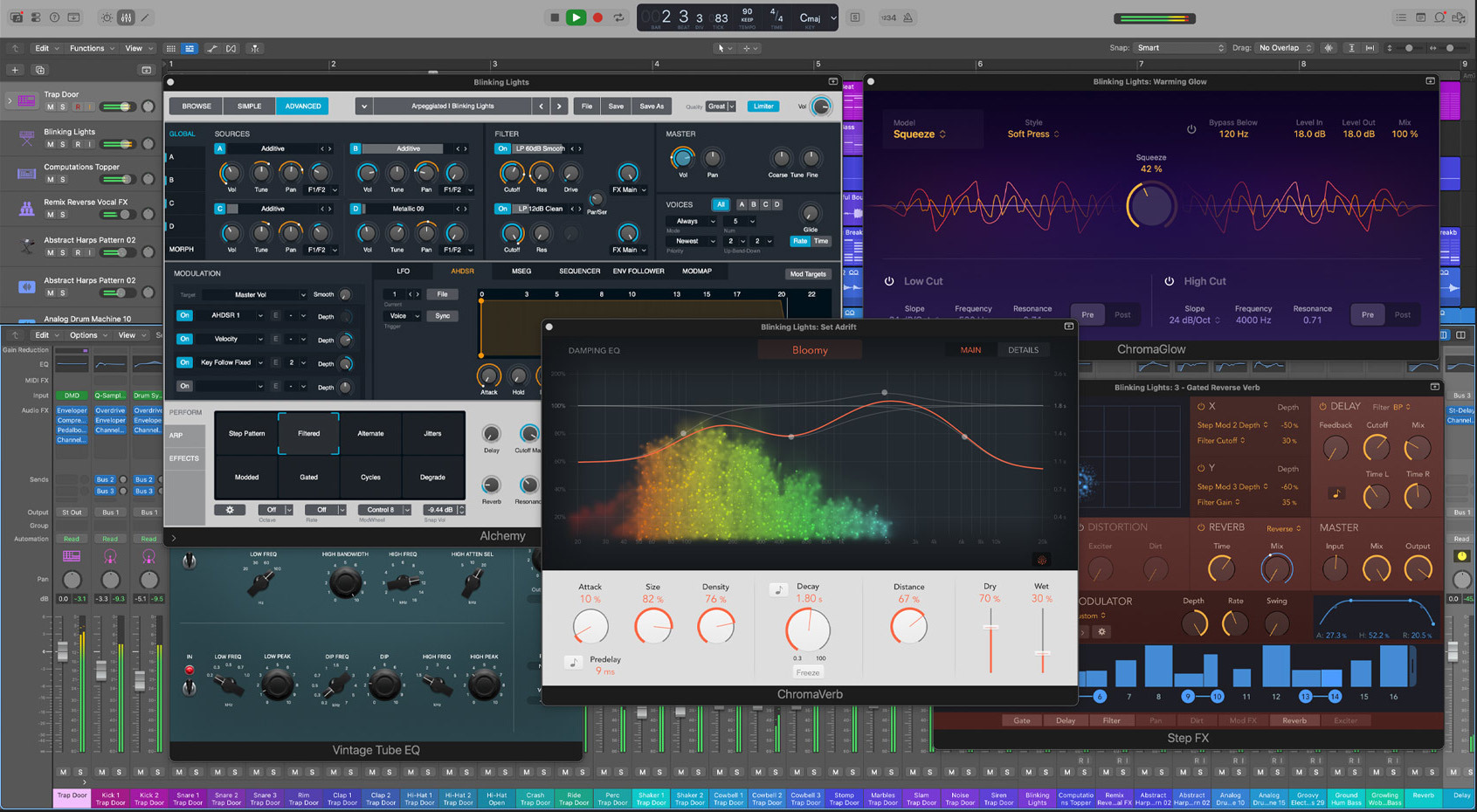The height and width of the screenshot is (812, 1477).
Task: Click the red Record button
Action: [597, 17]
